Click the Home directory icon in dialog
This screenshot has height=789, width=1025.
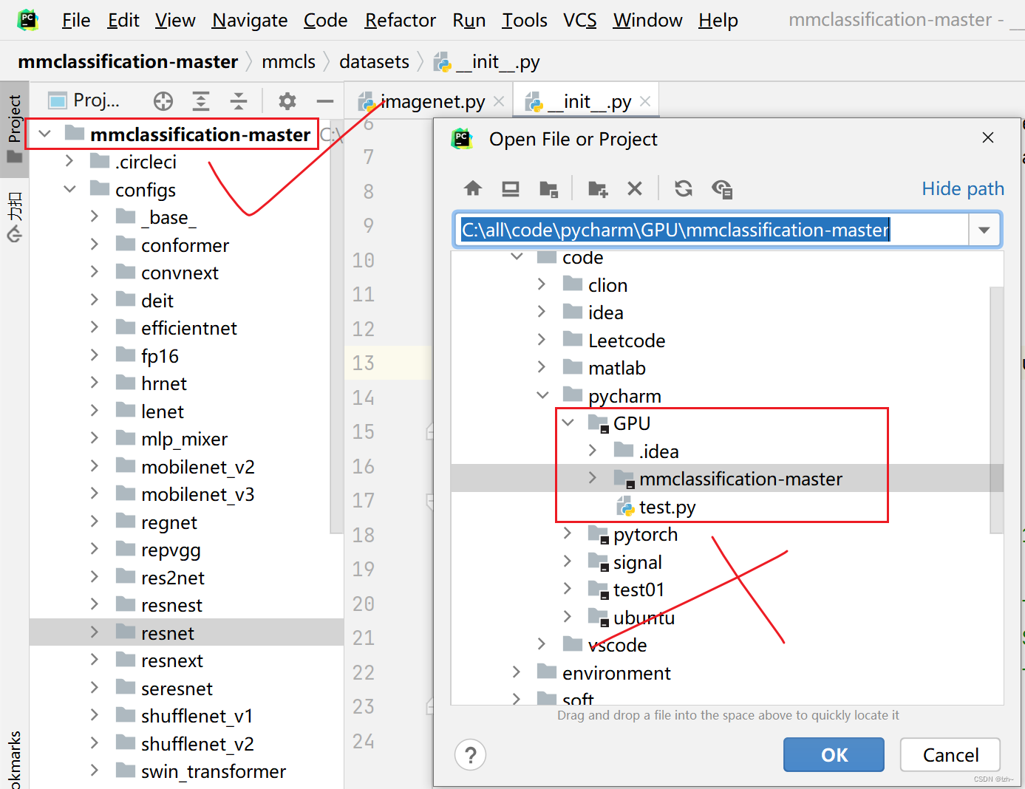tap(473, 188)
